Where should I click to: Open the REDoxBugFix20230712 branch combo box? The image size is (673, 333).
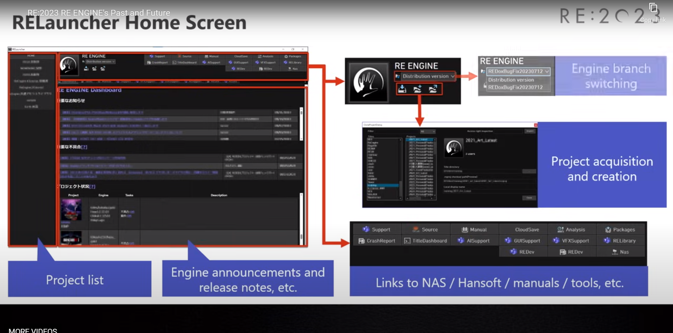coord(518,71)
